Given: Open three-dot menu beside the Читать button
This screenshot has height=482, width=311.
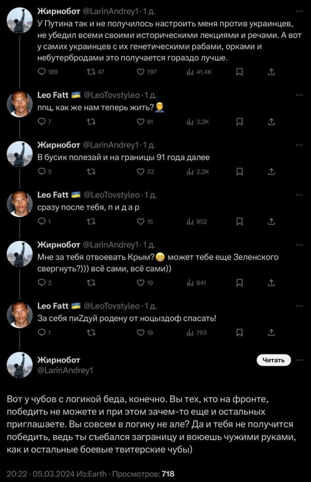Looking at the screenshot, I should 299,360.
